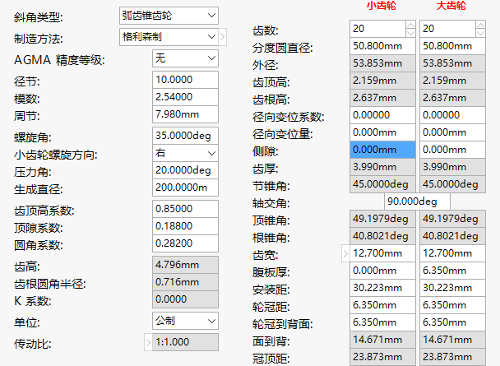Screen dimensions: 500x366
Task: Click the 小齿轮 齿数 field with 20
Action: (378, 29)
